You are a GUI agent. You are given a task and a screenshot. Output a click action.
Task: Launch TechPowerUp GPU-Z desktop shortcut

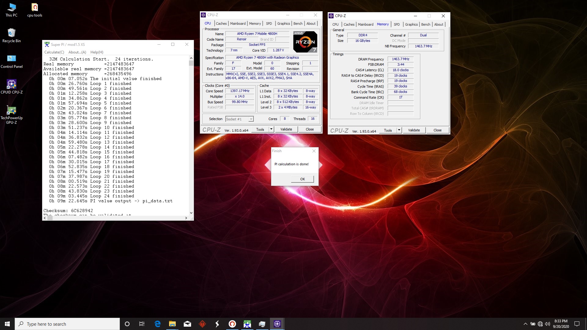[x=12, y=115]
